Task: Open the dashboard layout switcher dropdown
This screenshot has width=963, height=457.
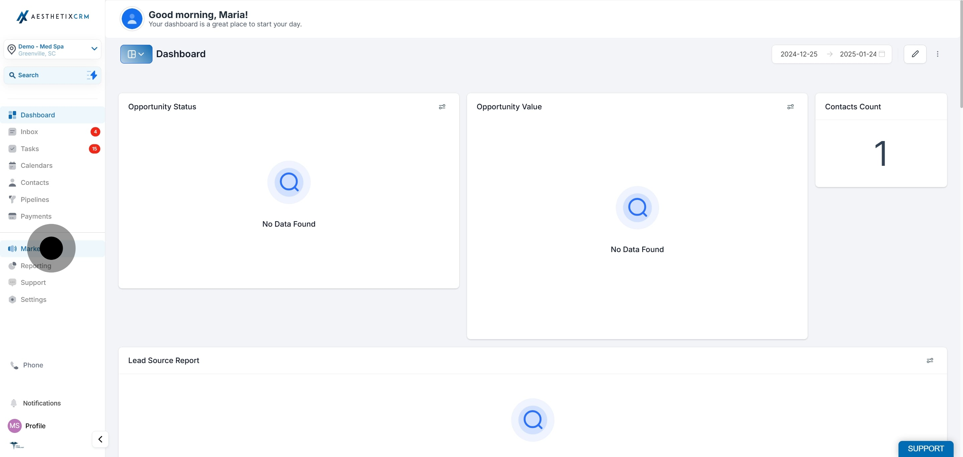Action: [136, 54]
